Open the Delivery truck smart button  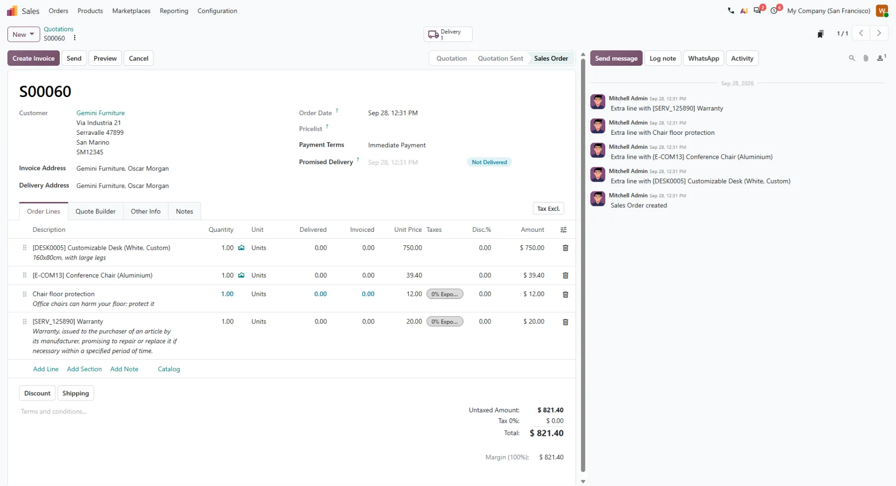click(x=448, y=34)
